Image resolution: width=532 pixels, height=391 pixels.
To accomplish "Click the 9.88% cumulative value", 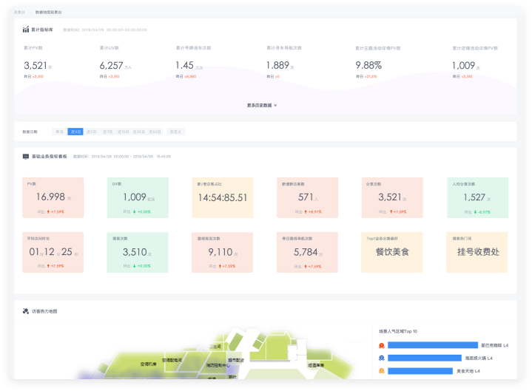I will [x=368, y=65].
